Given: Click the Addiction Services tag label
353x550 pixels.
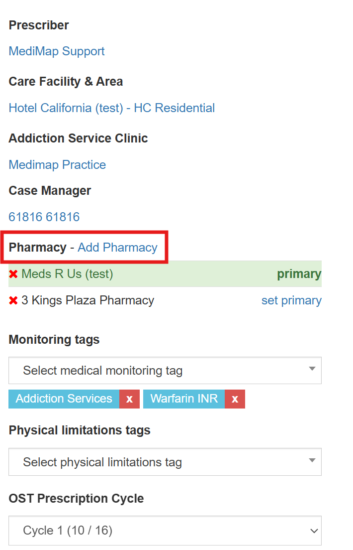Looking at the screenshot, I should click(x=64, y=399).
